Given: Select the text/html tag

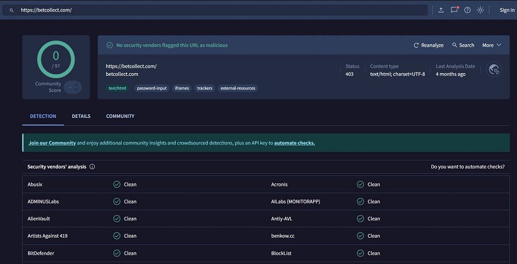Looking at the screenshot, I should coord(118,89).
